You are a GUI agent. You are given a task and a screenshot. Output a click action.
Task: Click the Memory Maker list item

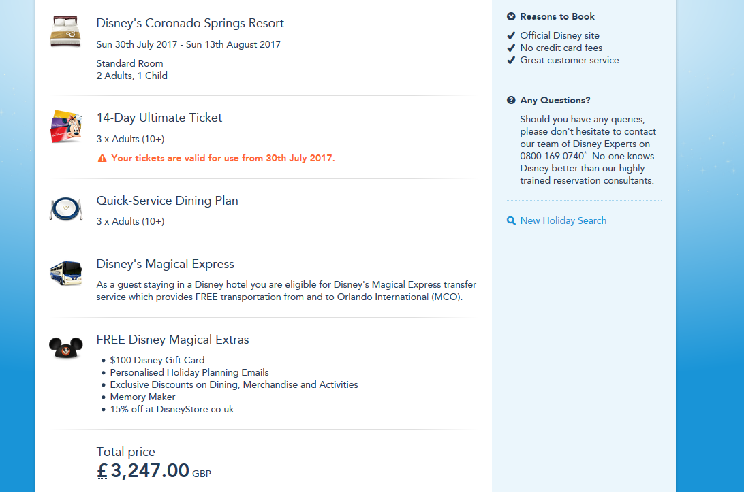(142, 397)
